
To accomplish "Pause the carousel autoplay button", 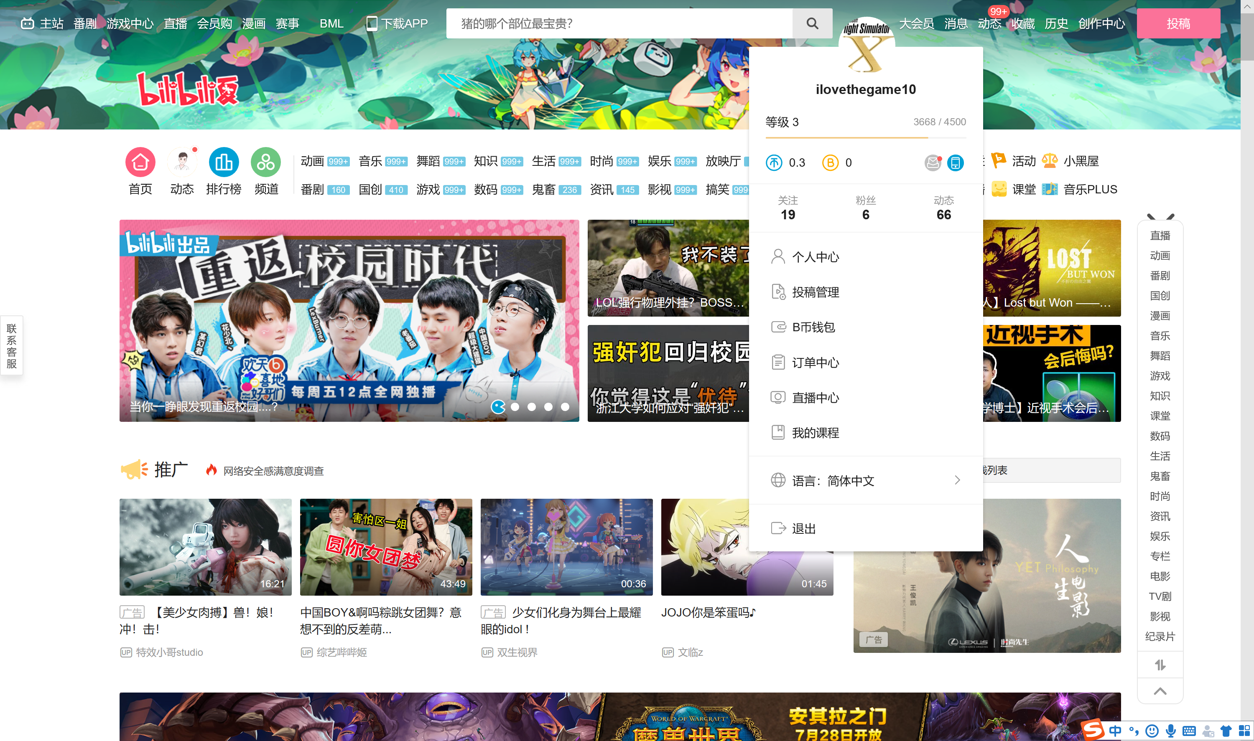I will click(x=499, y=407).
